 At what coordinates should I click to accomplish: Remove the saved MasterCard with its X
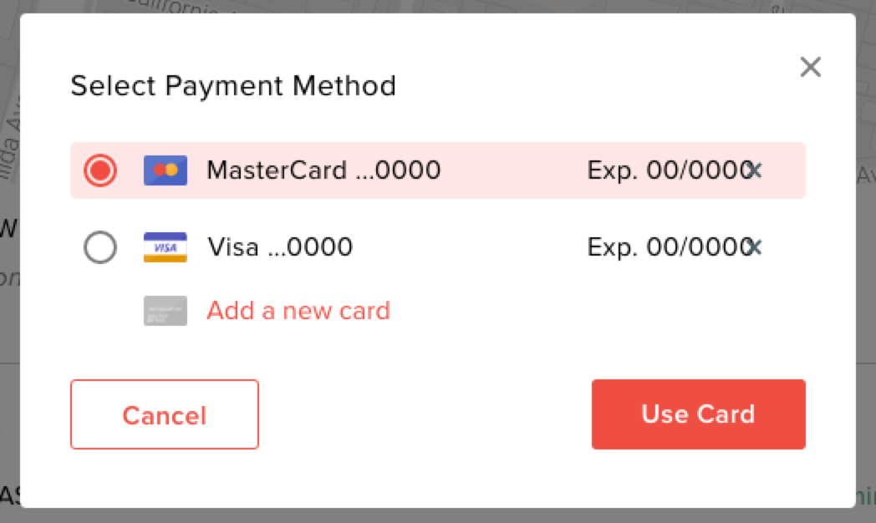pos(756,170)
